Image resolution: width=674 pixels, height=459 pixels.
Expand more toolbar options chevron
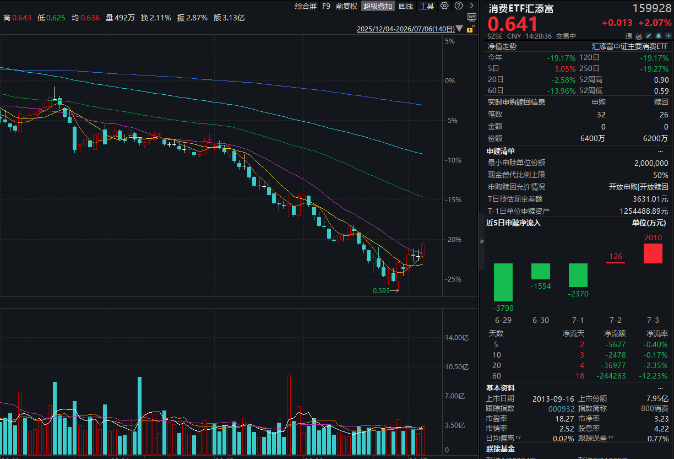[x=471, y=6]
